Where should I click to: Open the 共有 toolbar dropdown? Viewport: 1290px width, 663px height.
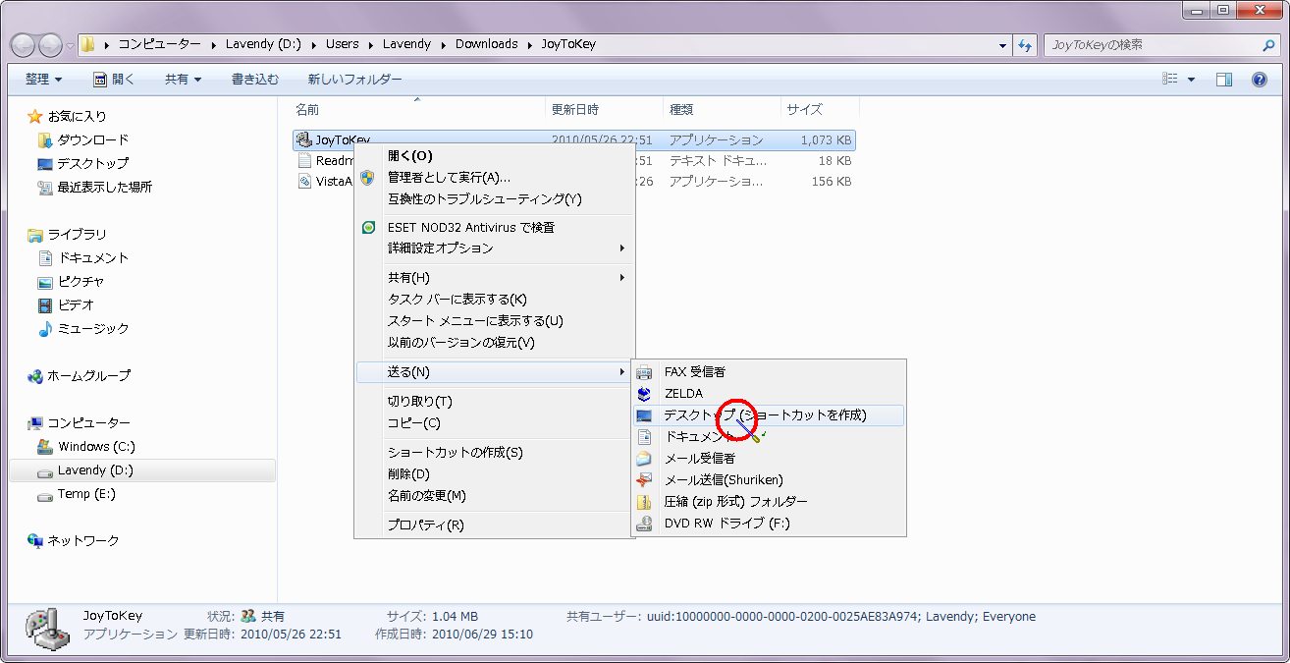click(183, 80)
